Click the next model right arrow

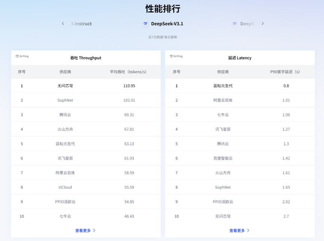tap(263, 24)
